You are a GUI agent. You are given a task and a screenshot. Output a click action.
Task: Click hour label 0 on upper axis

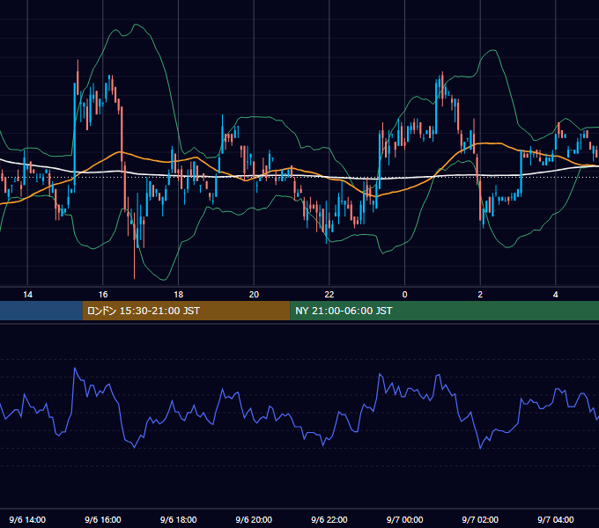click(x=405, y=295)
